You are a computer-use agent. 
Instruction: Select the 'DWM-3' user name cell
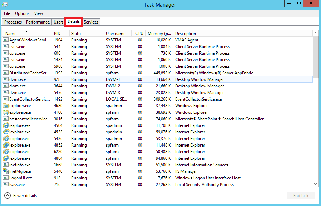(x=113, y=92)
